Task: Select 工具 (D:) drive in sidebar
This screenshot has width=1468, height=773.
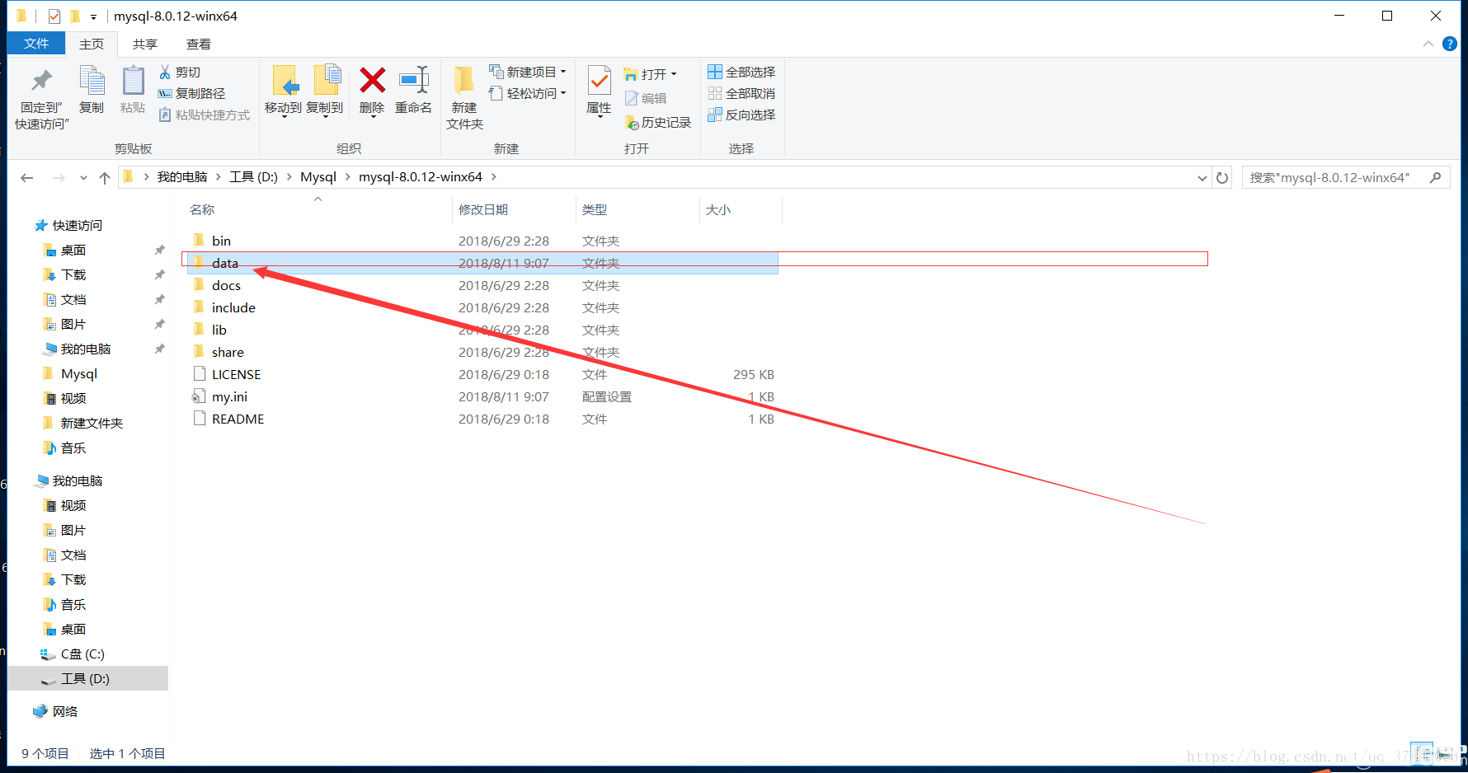Action: pyautogui.click(x=87, y=678)
